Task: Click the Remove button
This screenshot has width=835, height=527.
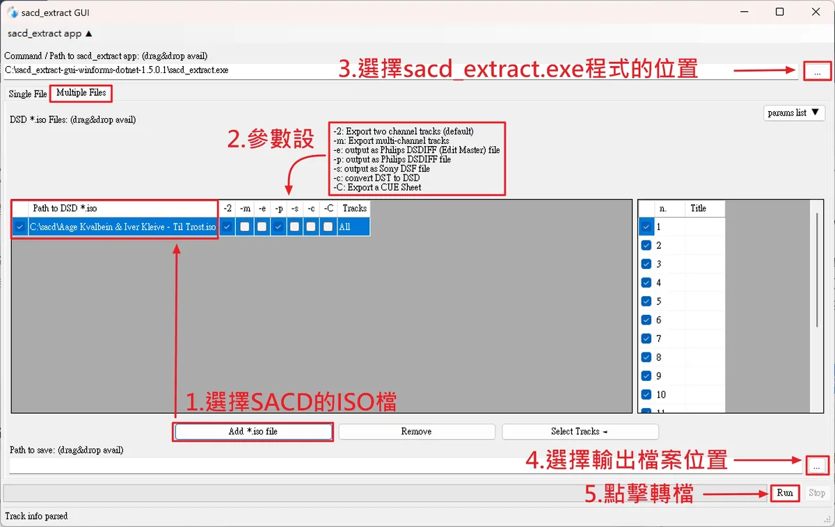Action: pos(417,432)
